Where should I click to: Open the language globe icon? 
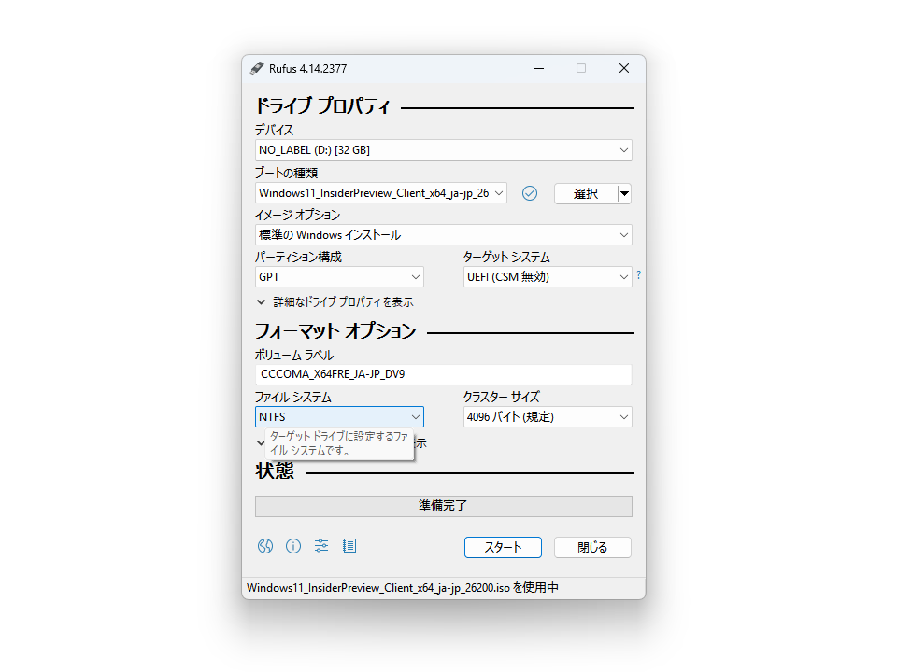click(264, 546)
